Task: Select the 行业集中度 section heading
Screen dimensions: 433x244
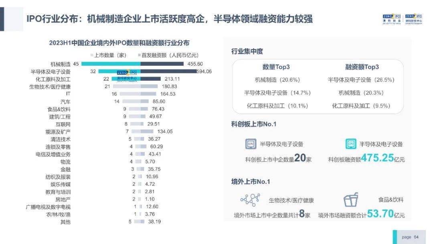Action: 247,51
